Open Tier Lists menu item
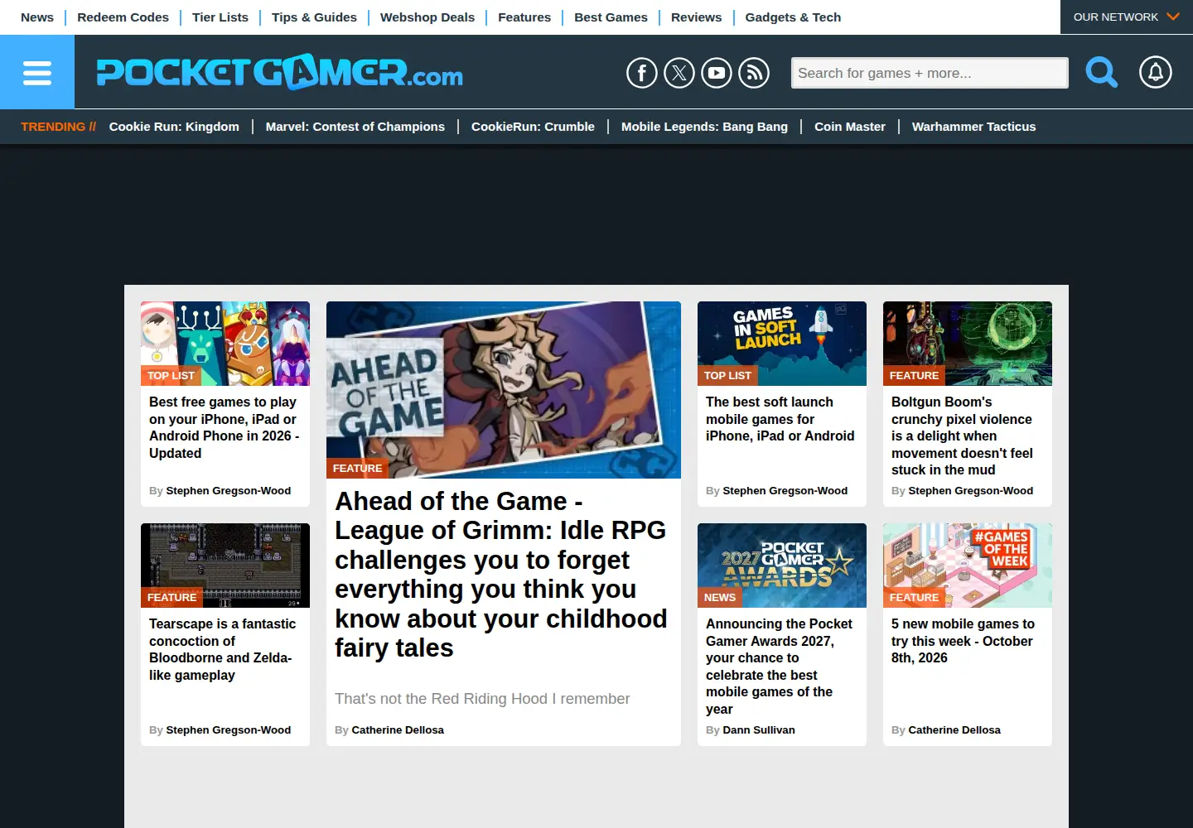This screenshot has width=1193, height=828. (220, 17)
